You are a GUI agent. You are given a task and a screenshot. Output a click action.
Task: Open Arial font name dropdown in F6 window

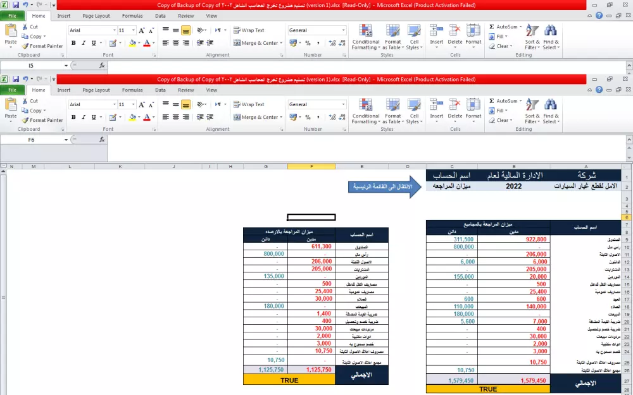[114, 104]
